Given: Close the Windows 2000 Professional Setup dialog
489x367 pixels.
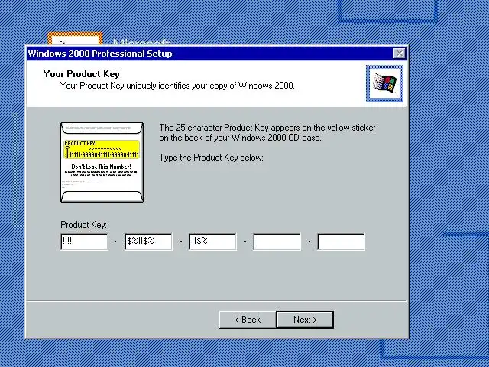Looking at the screenshot, I should coord(399,54).
